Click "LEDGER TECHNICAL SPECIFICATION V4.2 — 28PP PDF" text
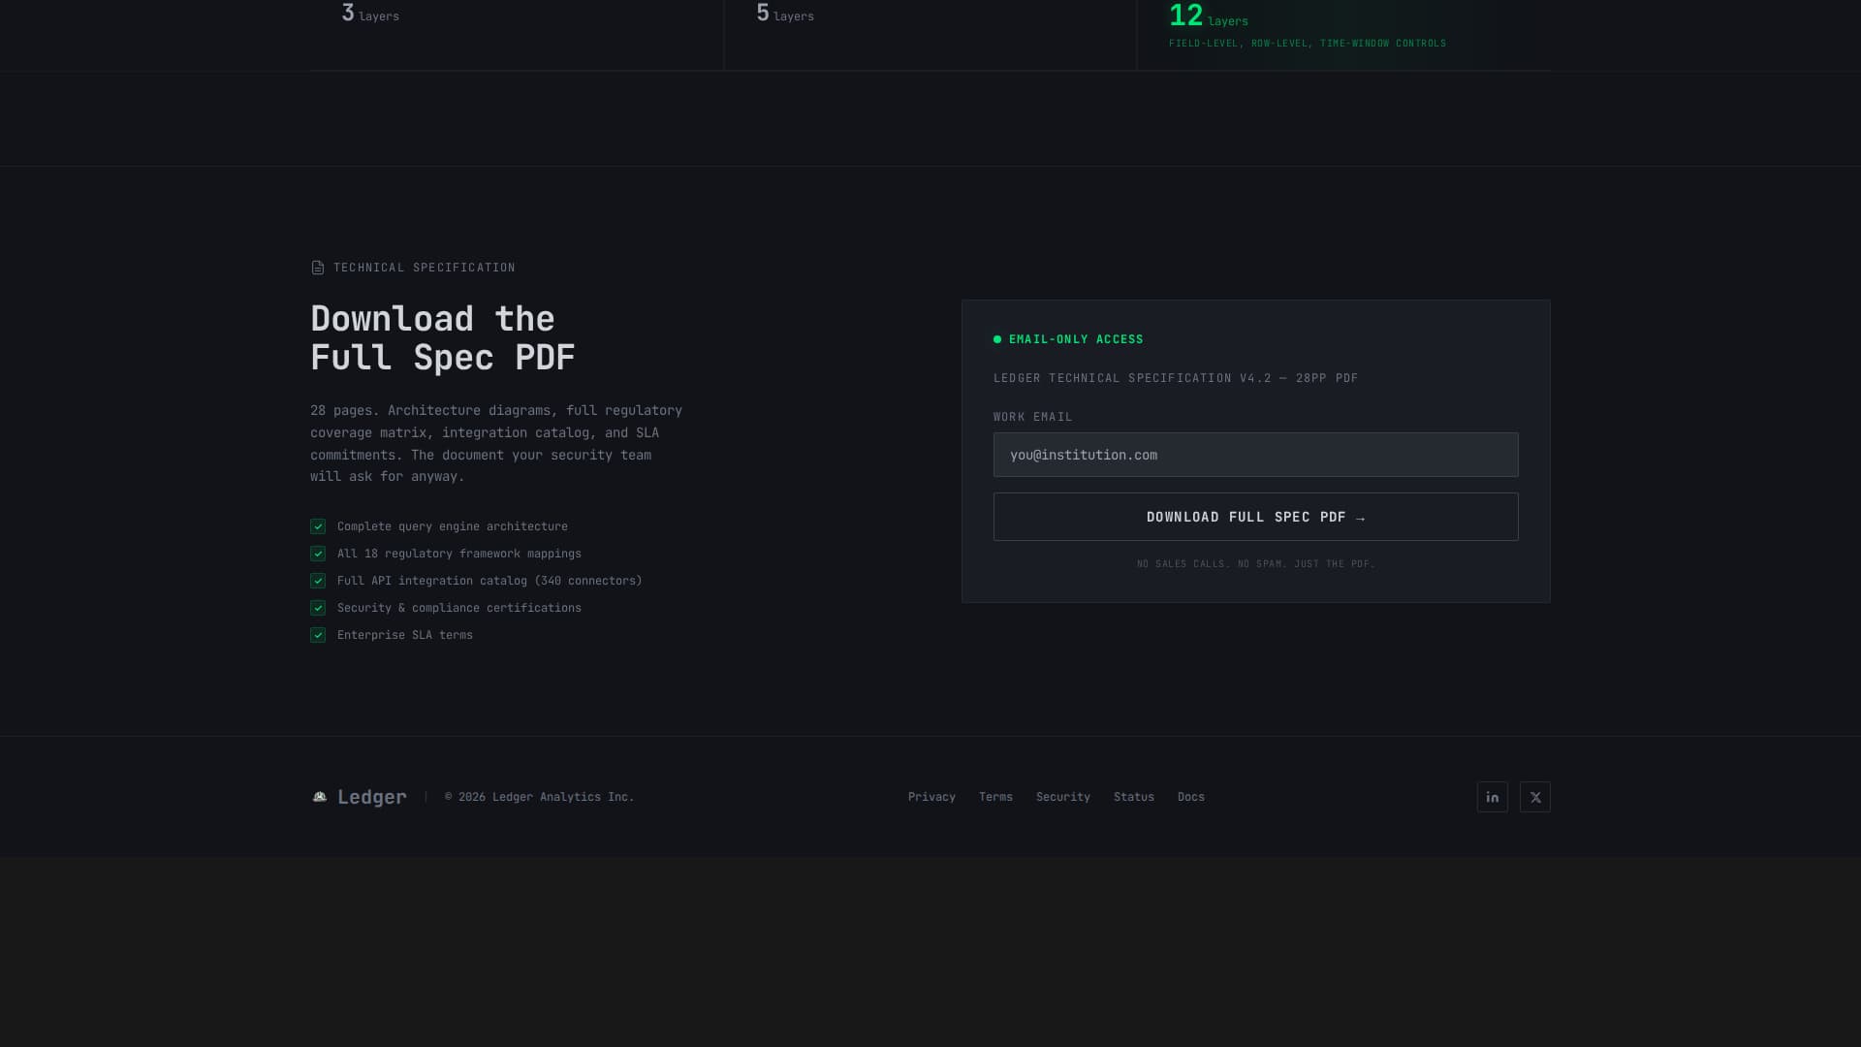Viewport: 1861px width, 1047px height. [1176, 378]
